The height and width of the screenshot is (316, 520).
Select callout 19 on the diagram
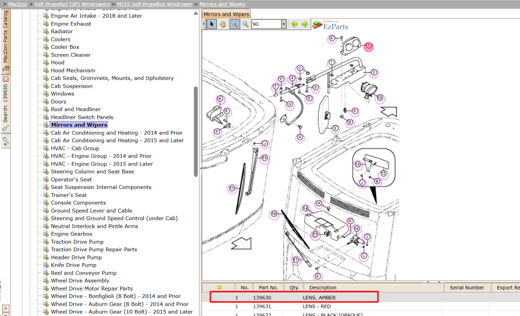[380, 98]
